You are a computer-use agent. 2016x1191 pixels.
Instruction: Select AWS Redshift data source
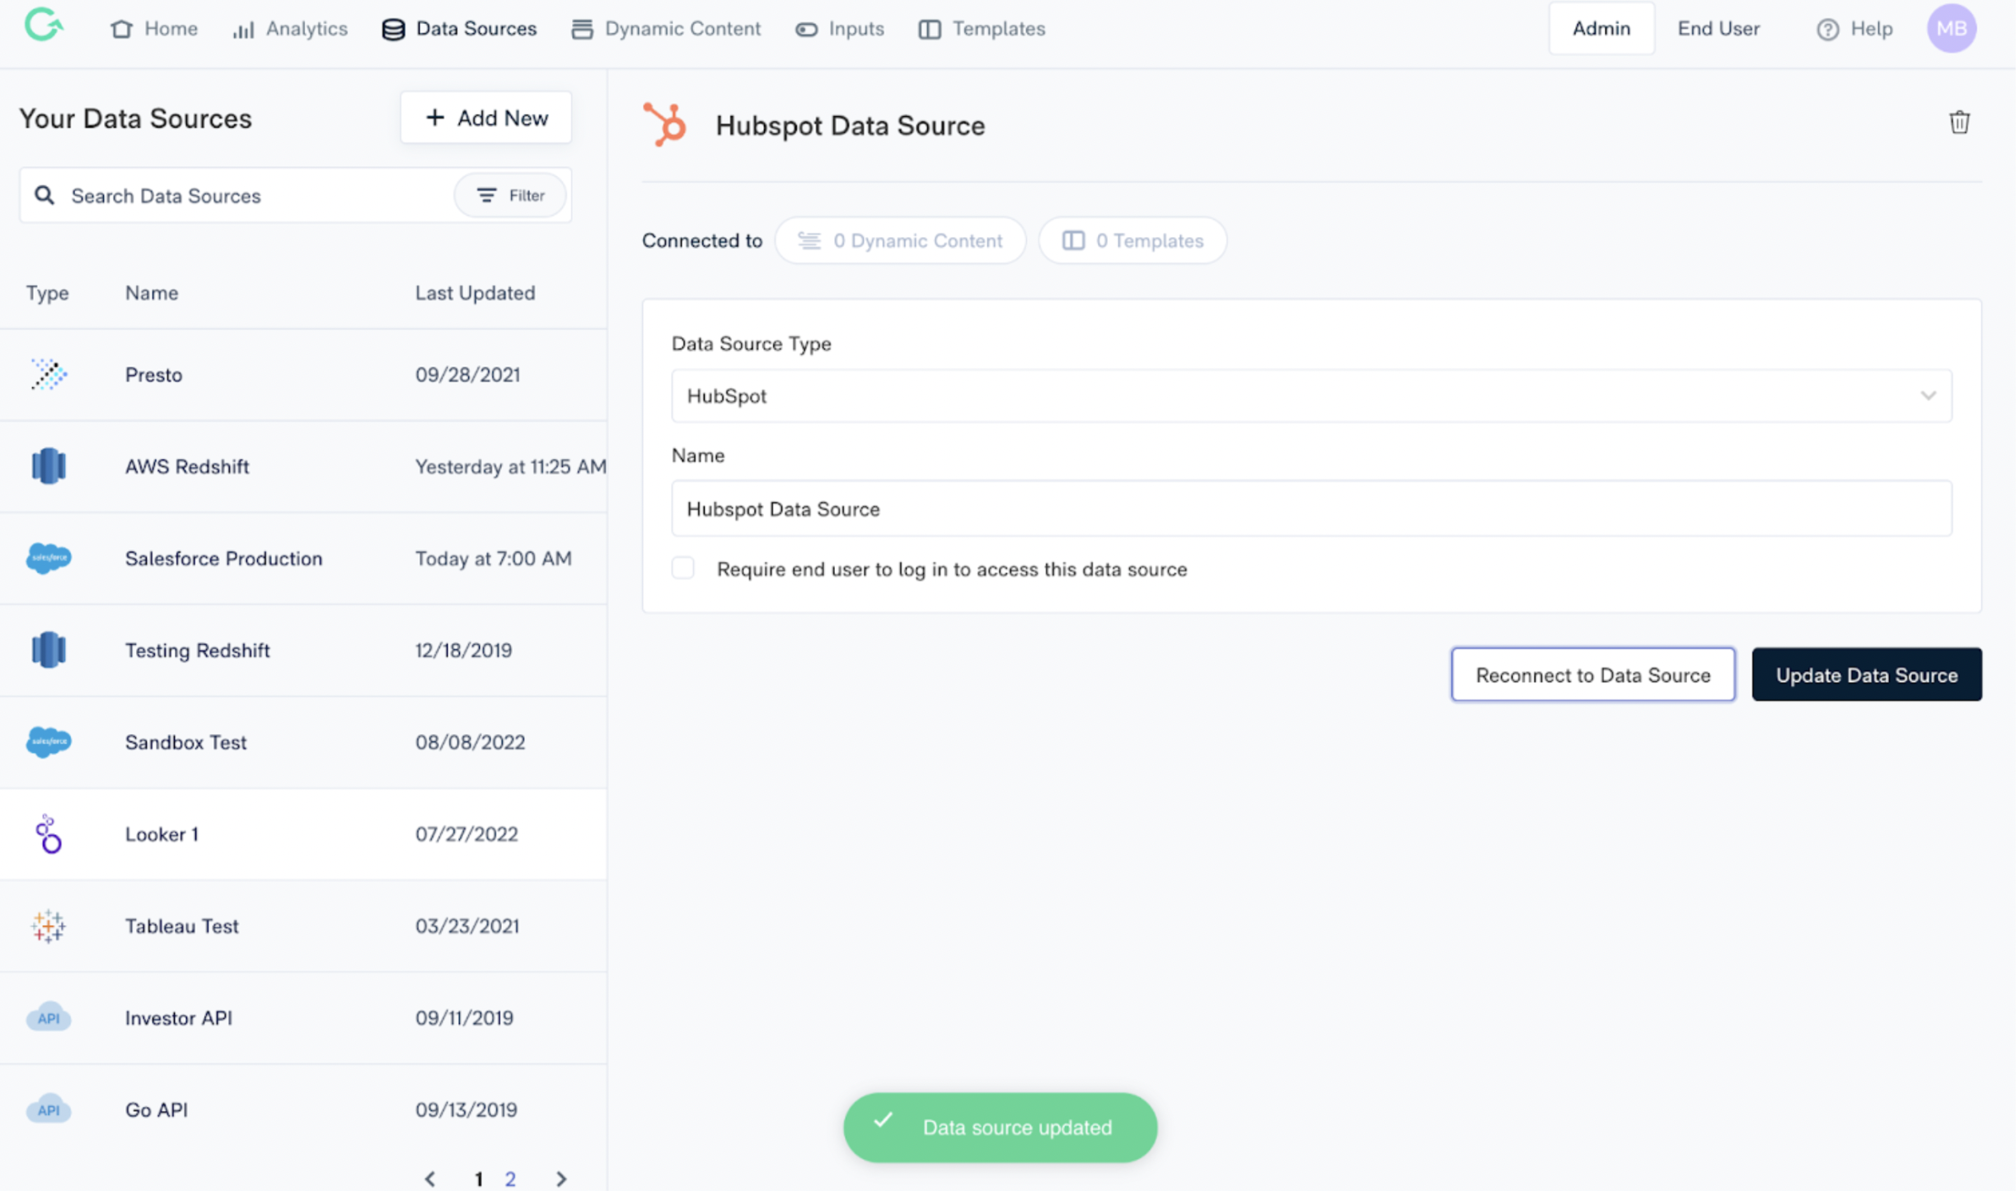[303, 466]
